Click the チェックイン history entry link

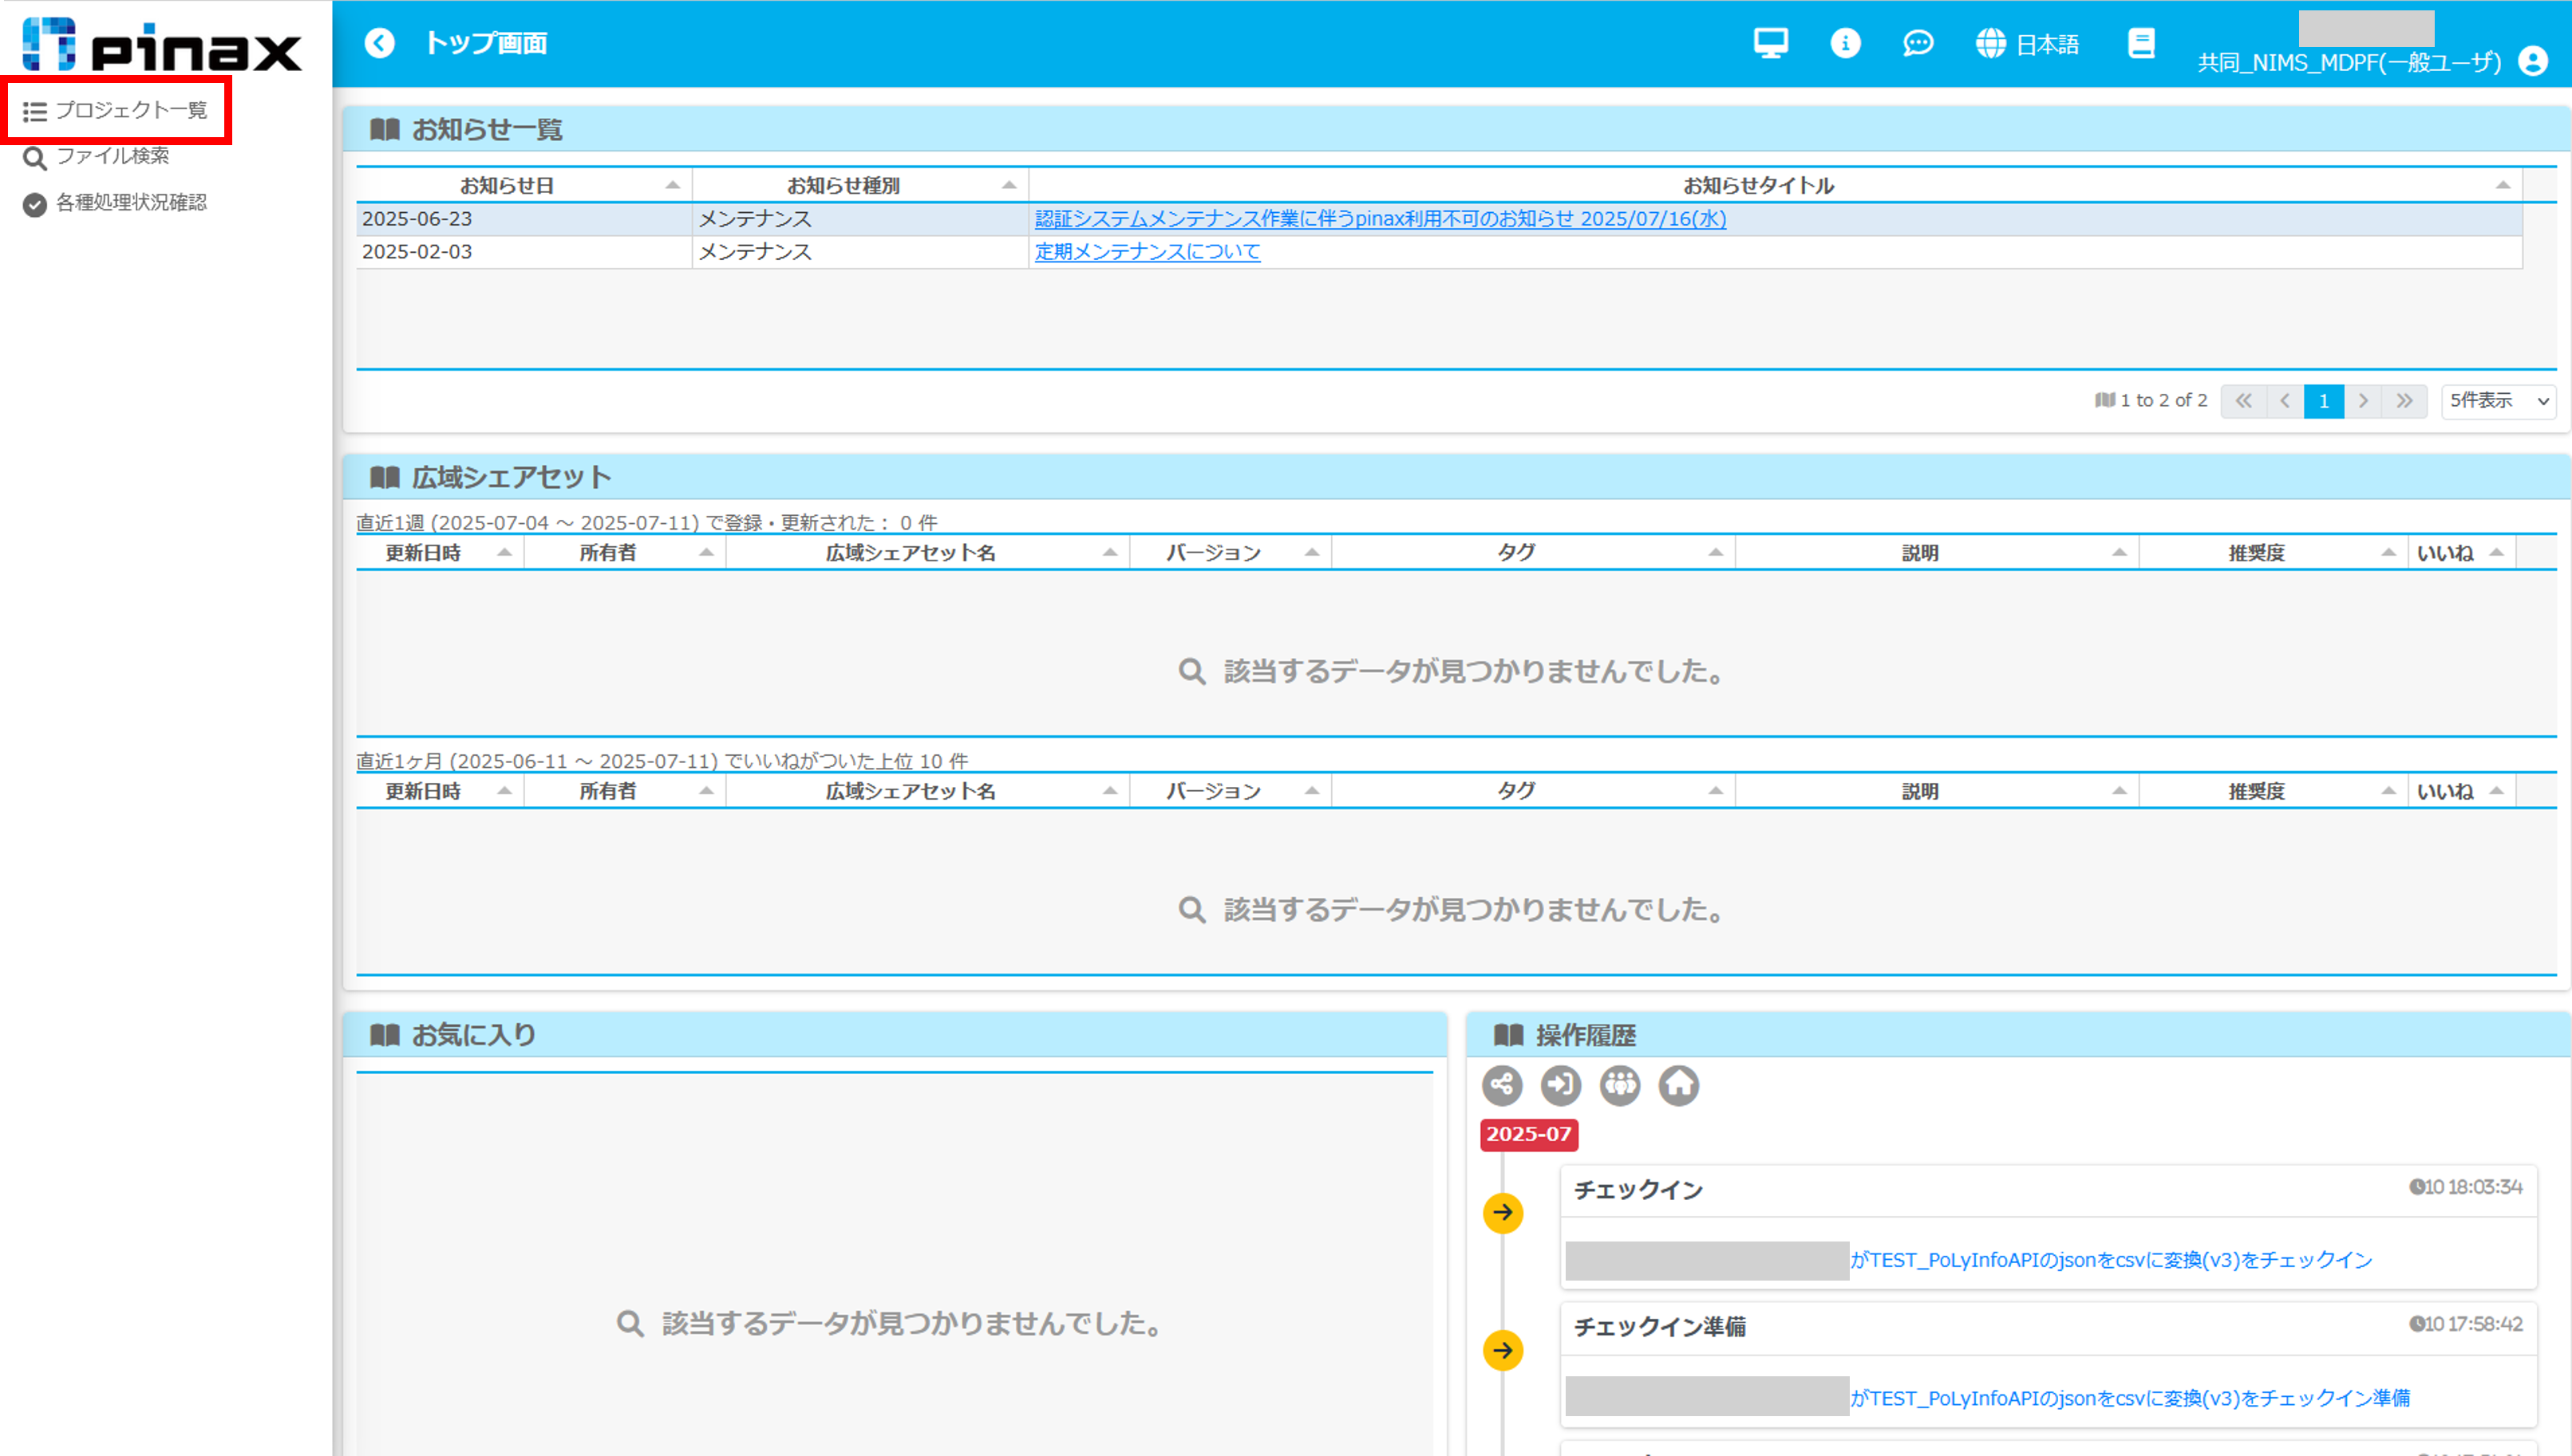2110,1260
